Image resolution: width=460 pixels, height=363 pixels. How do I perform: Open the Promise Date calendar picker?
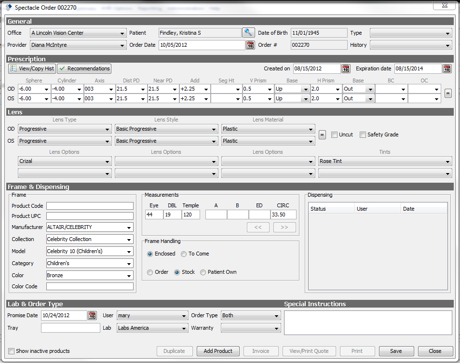coord(92,315)
